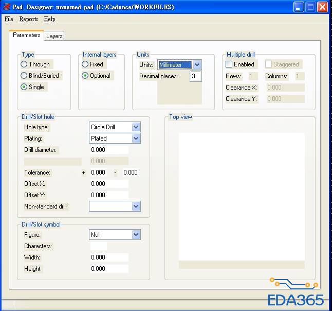Click the positive Tolerance field

(x=99, y=172)
